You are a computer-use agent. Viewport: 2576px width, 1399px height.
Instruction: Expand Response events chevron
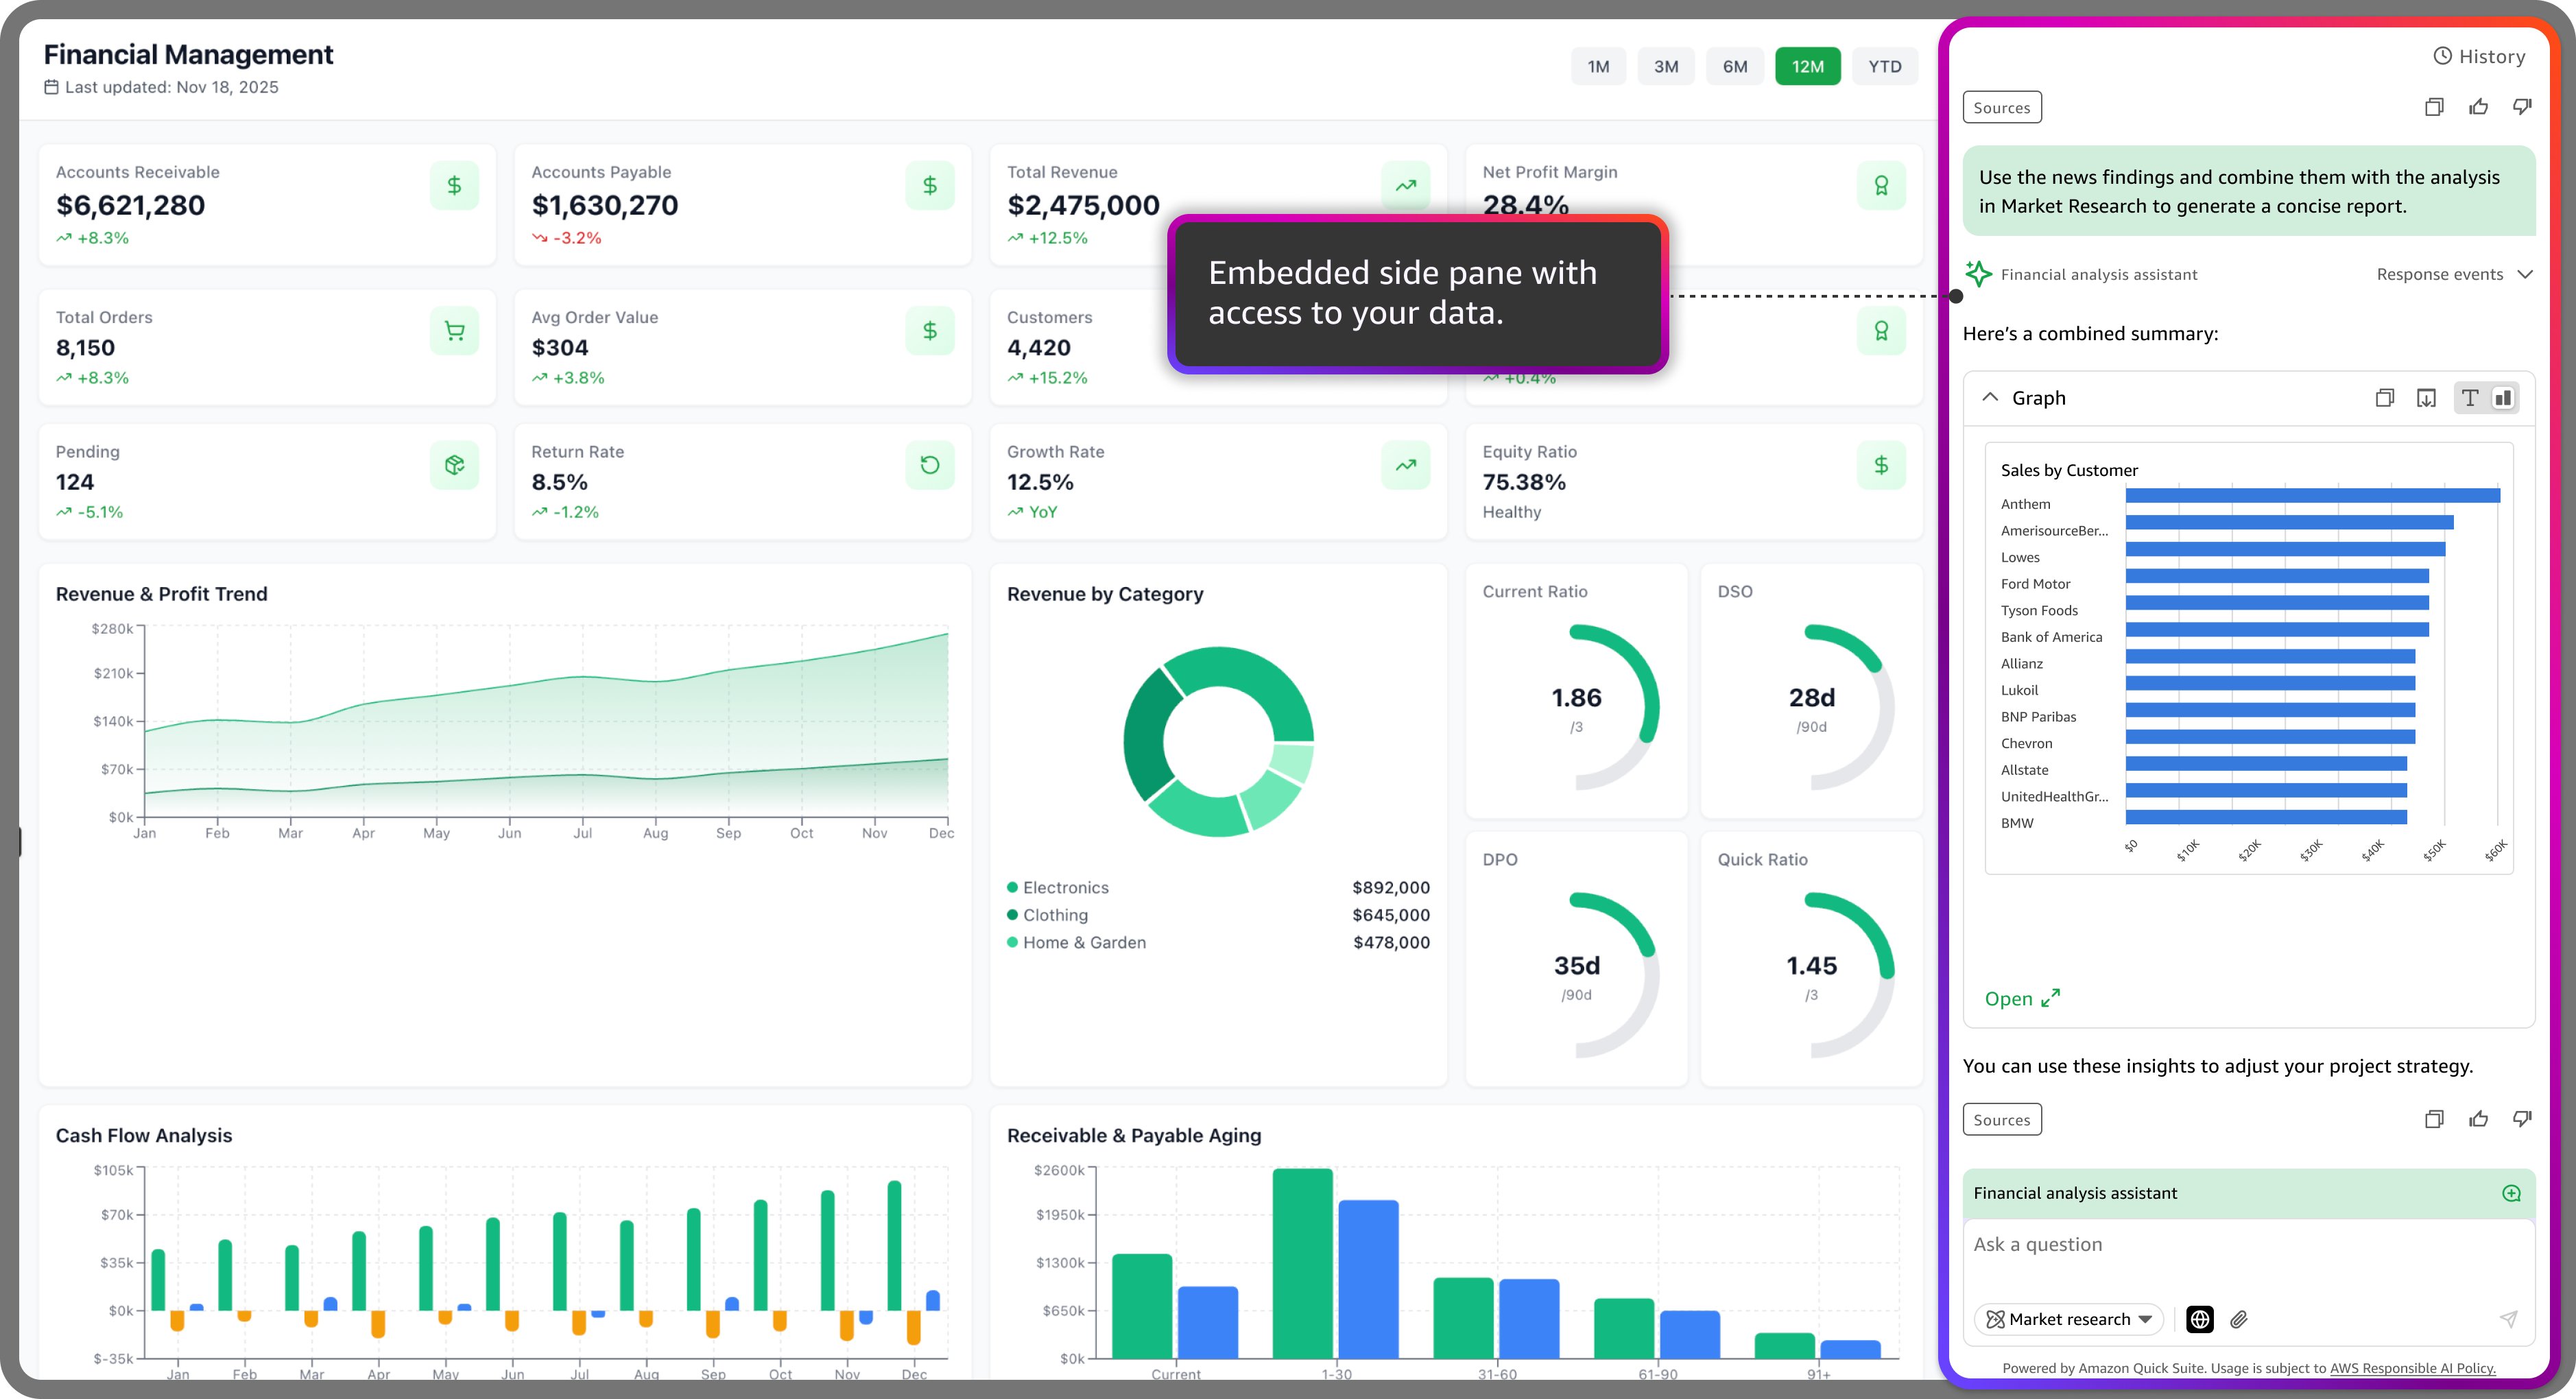point(2525,274)
